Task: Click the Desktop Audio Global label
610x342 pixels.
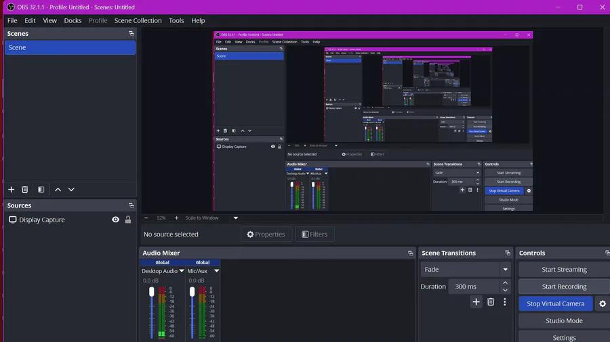Action: (162, 262)
